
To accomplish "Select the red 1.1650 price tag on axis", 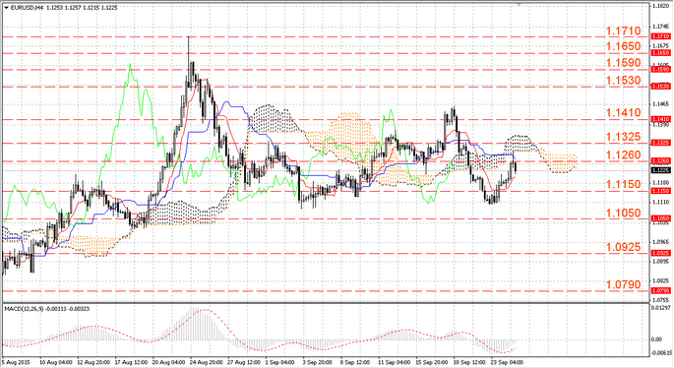I will (660, 53).
